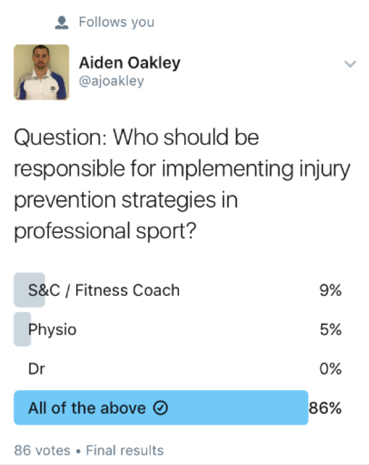Click the grey S&C result bar
Screen dimensions: 369x465
(29, 289)
